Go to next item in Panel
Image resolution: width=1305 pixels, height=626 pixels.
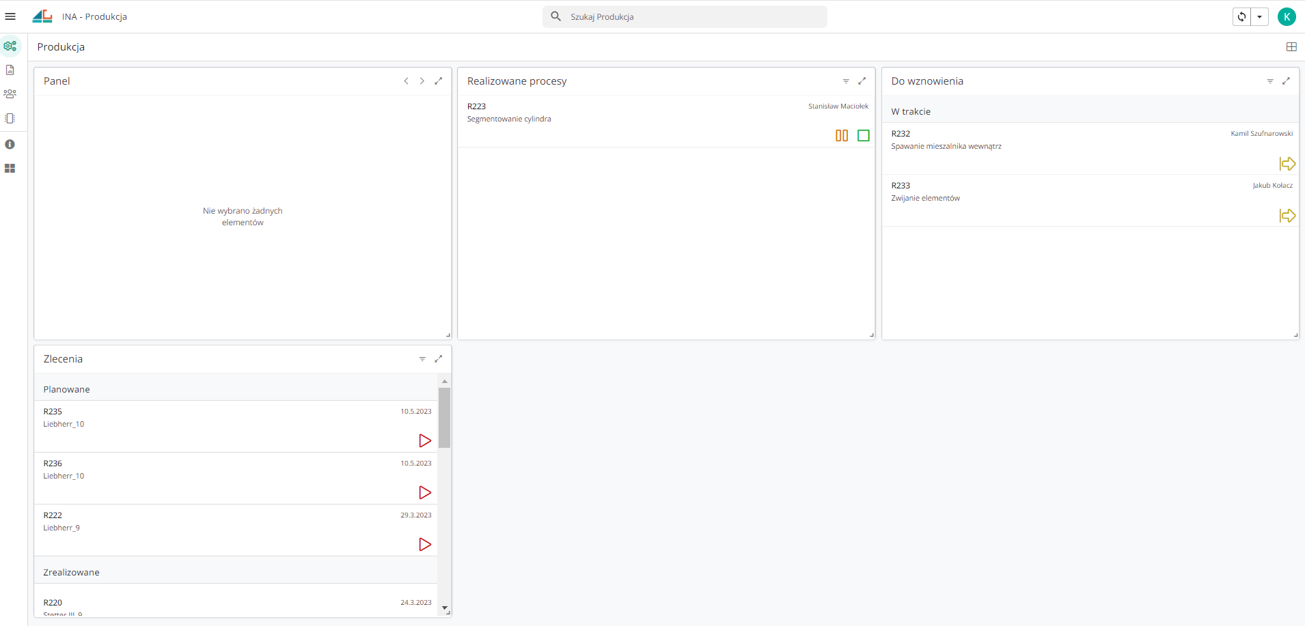[422, 81]
